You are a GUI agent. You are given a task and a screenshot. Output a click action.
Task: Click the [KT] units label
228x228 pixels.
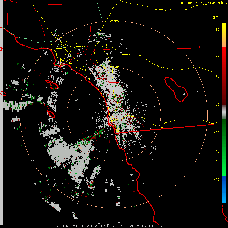tap(216, 17)
